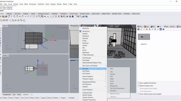This screenshot has height=101, width=181.
Task: Click the blue viewport icon in Named Views panel toolbar
Action: click(x=161, y=29)
